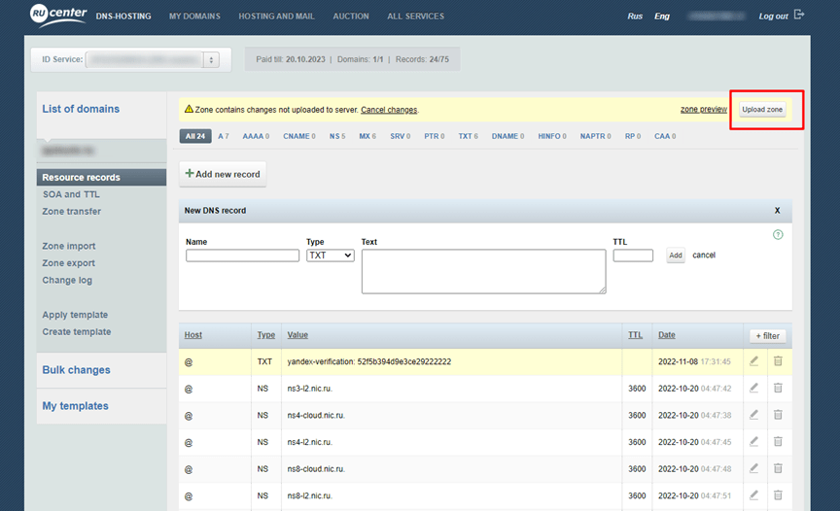The width and height of the screenshot is (840, 511).
Task: Open the record Type dropdown
Action: point(330,255)
